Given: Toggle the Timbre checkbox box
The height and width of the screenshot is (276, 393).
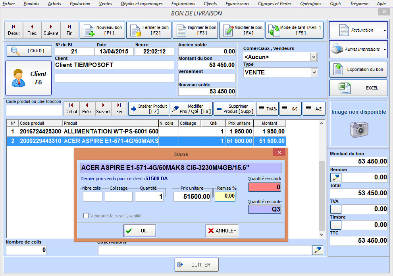Looking at the screenshot, I should 336,225.
